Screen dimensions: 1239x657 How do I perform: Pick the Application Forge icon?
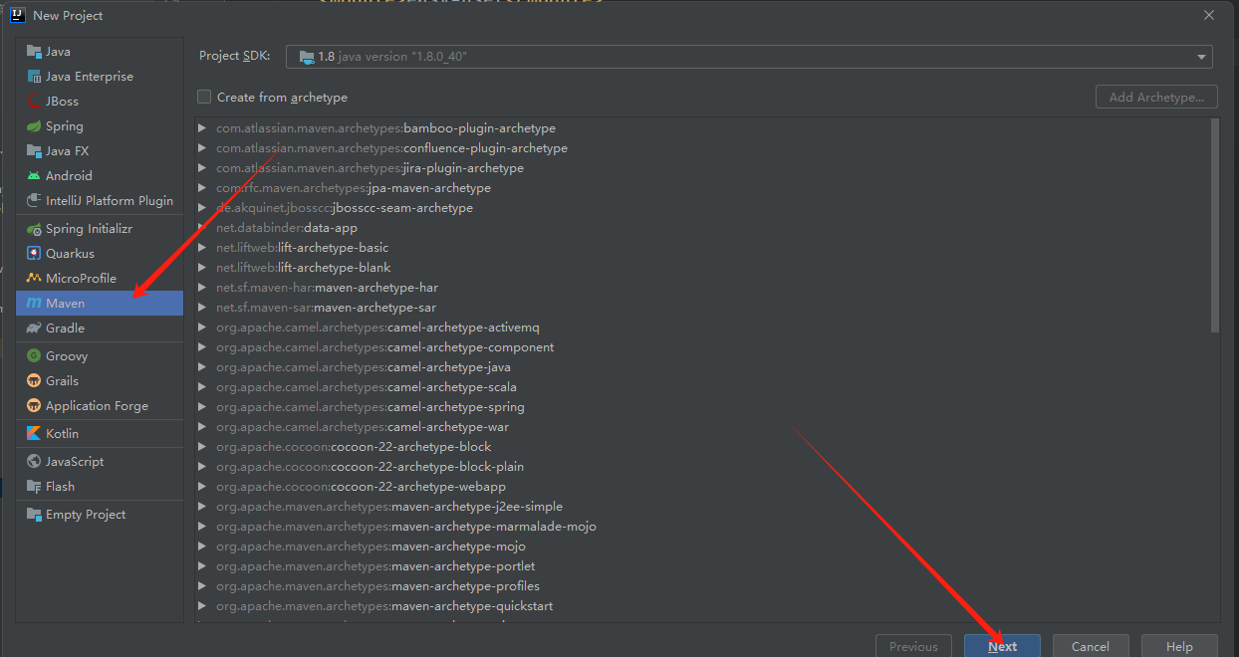34,406
